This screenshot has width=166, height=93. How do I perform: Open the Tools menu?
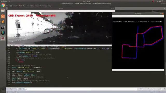pos(32,6)
